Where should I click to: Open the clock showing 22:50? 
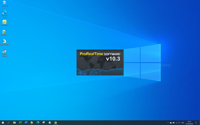click(189, 123)
